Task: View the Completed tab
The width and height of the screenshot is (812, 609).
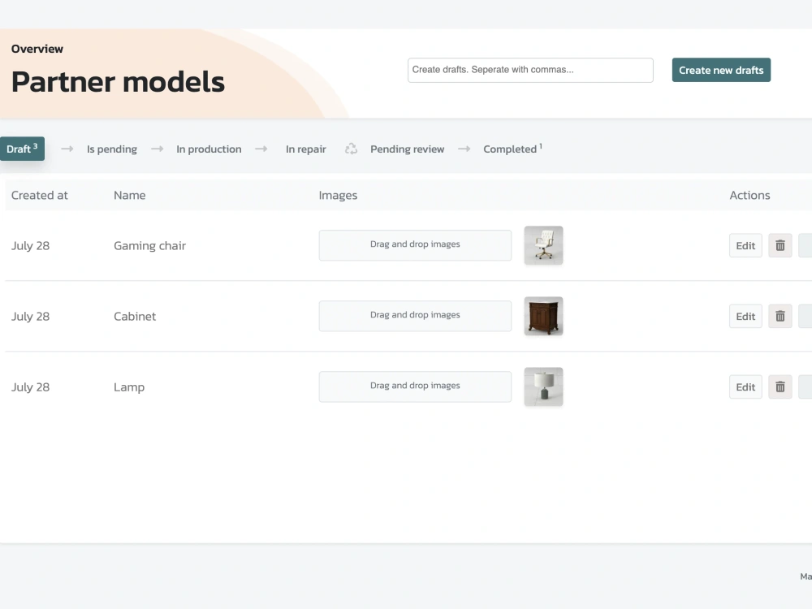Action: [x=512, y=149]
